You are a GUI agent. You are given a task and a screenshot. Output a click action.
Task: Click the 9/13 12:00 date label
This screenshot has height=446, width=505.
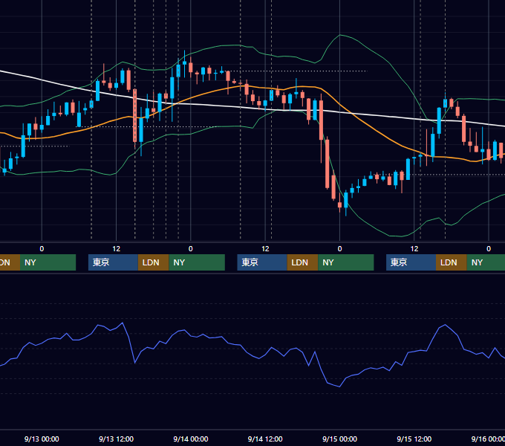(x=117, y=439)
